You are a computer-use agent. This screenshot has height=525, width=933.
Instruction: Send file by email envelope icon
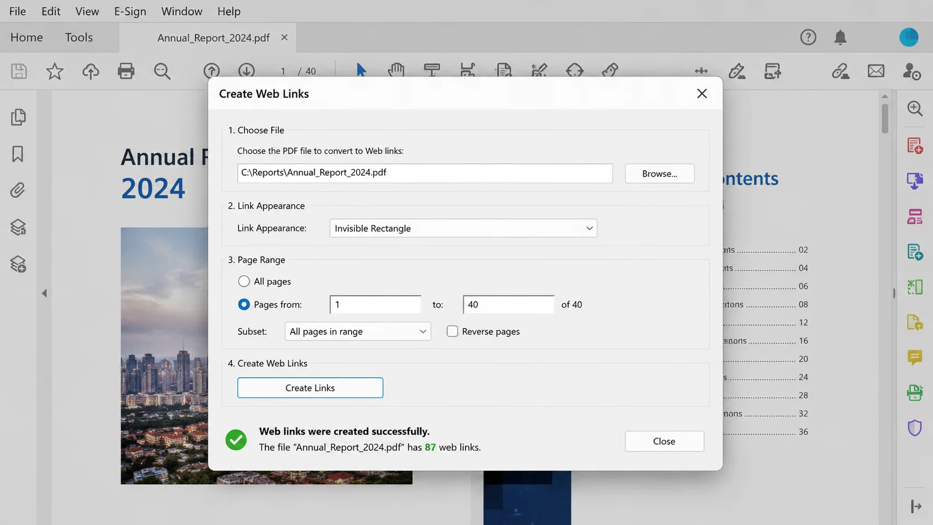click(876, 71)
